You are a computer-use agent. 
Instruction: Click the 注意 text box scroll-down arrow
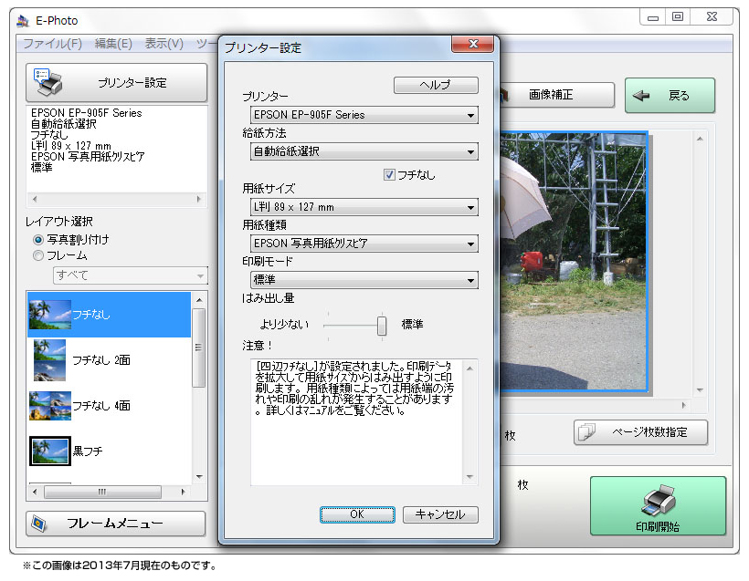coord(470,477)
